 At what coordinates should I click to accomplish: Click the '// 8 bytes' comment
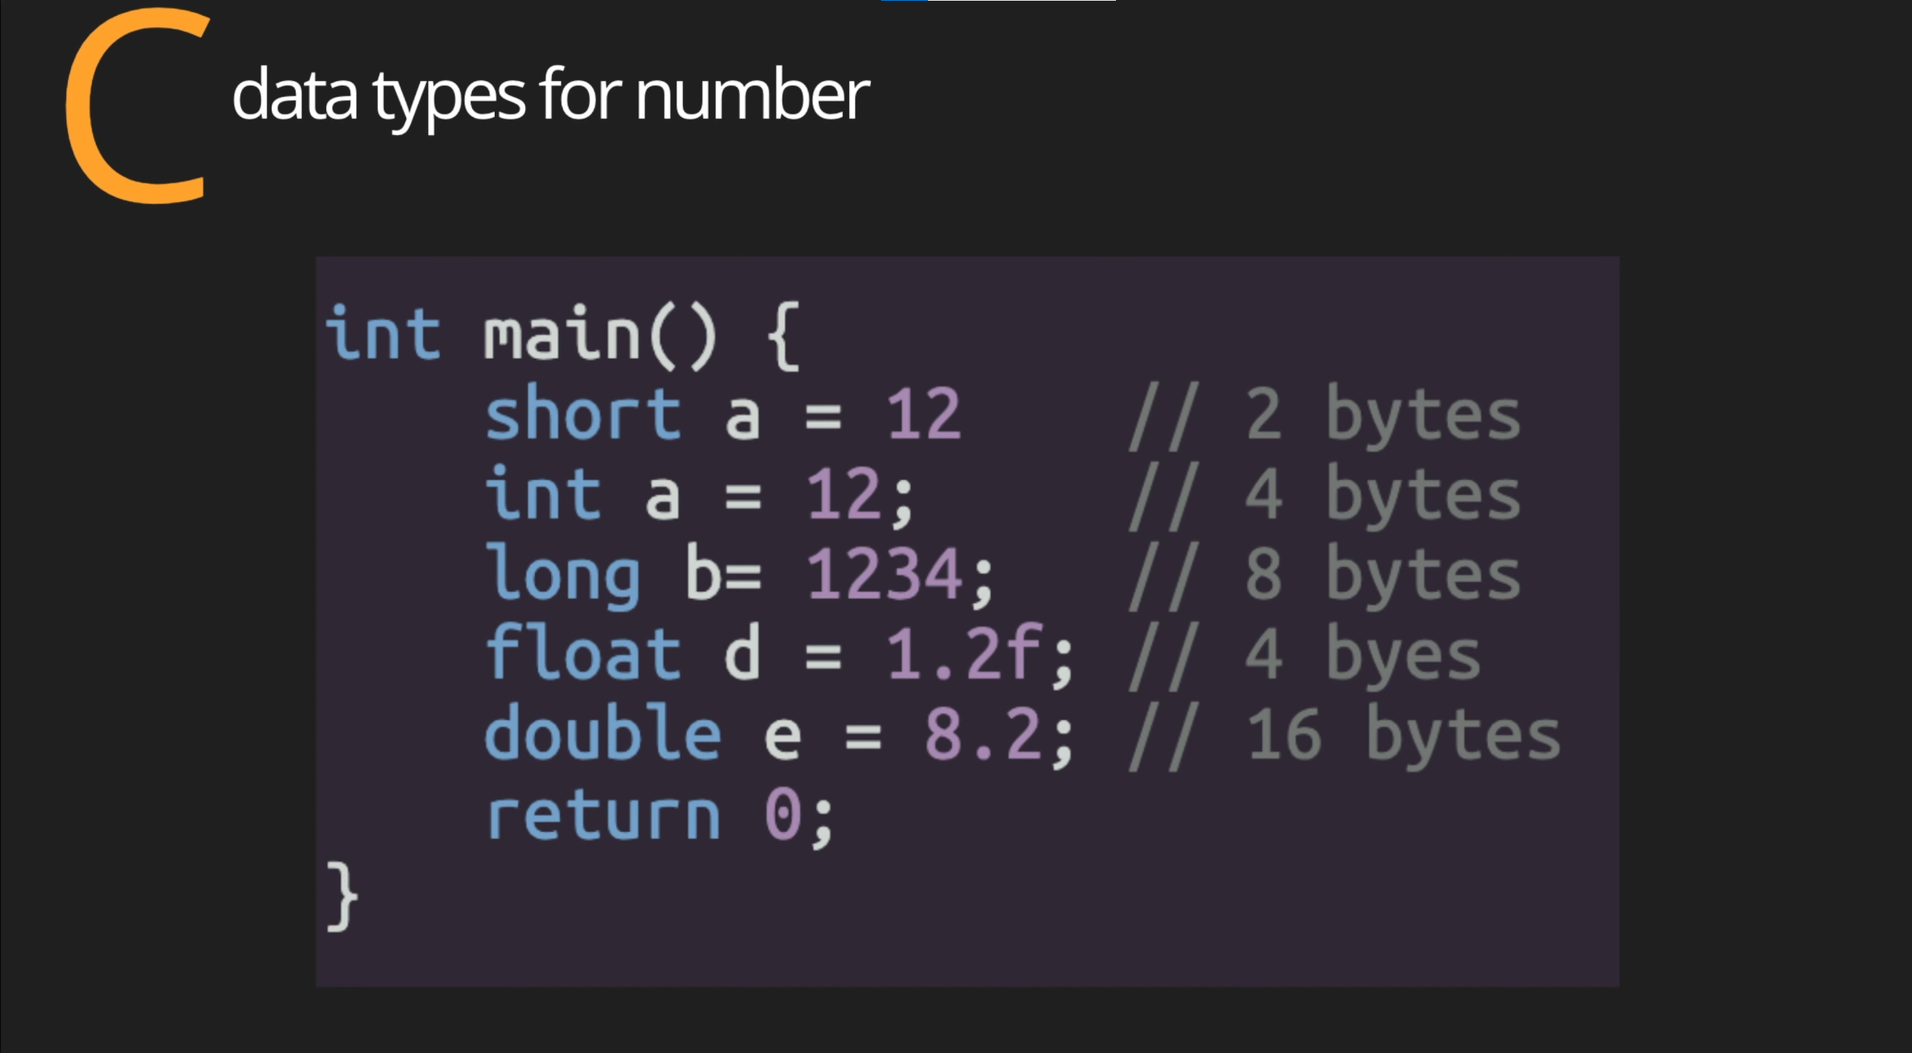click(1325, 576)
